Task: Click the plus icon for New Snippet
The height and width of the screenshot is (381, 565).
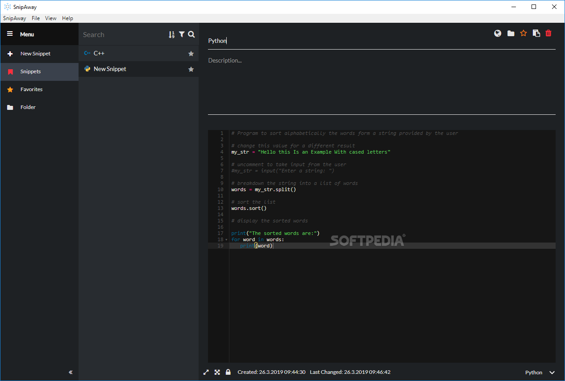Action: [x=10, y=54]
